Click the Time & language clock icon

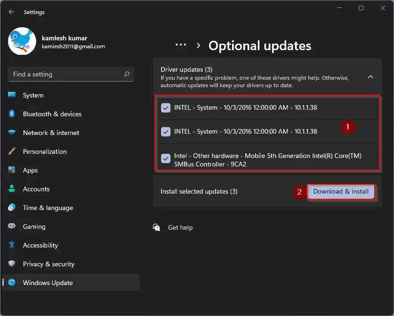tap(12, 207)
